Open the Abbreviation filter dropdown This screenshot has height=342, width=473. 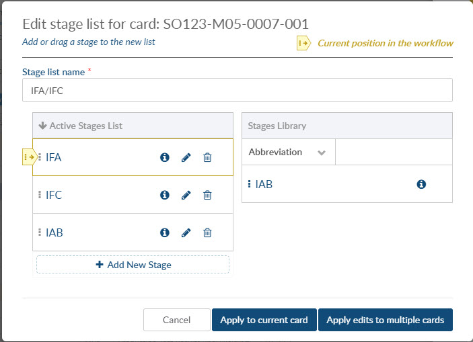coord(289,152)
